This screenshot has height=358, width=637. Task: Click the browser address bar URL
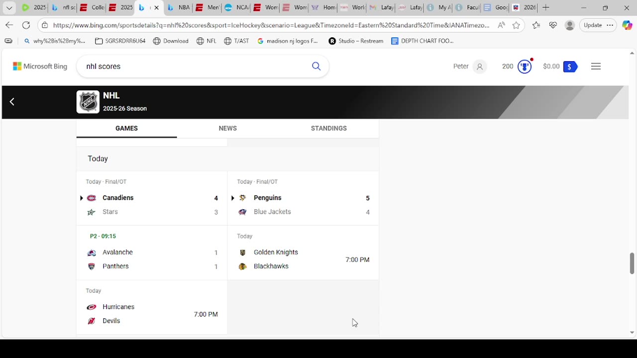[x=271, y=25]
